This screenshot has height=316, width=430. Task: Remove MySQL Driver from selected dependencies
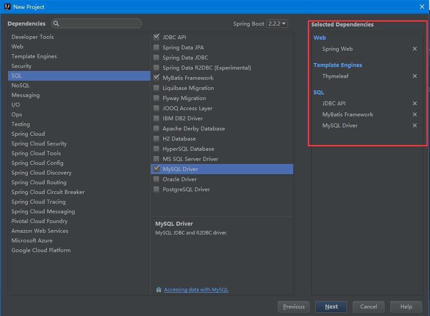(x=415, y=125)
